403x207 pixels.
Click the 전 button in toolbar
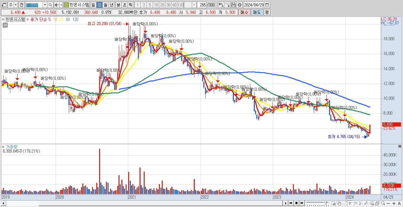tap(21, 5)
